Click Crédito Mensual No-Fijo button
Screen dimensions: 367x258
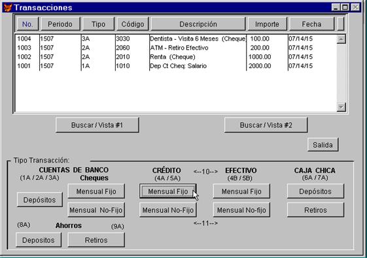click(168, 210)
